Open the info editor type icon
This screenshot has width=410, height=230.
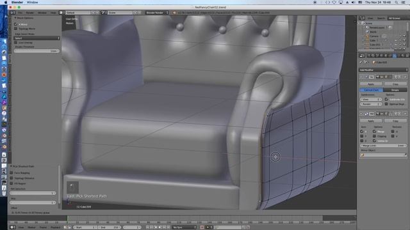pyautogui.click(x=12, y=13)
